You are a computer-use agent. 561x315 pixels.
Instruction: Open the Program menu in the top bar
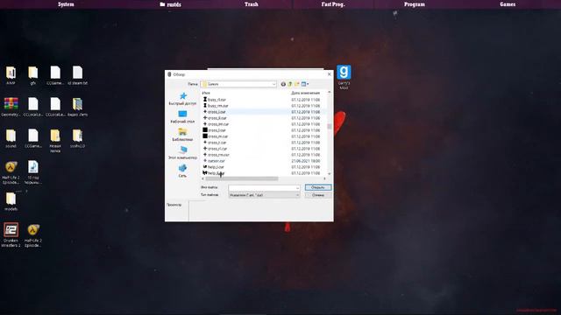[x=415, y=4]
